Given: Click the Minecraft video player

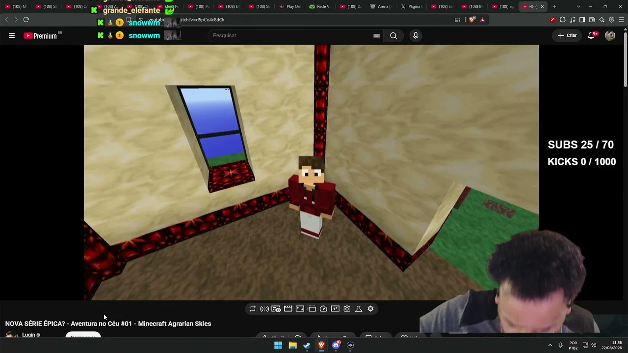Looking at the screenshot, I should [x=311, y=172].
